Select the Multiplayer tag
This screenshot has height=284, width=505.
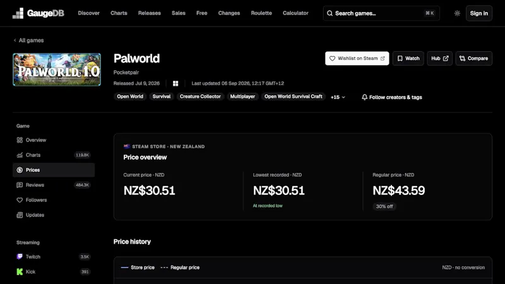pyautogui.click(x=242, y=97)
